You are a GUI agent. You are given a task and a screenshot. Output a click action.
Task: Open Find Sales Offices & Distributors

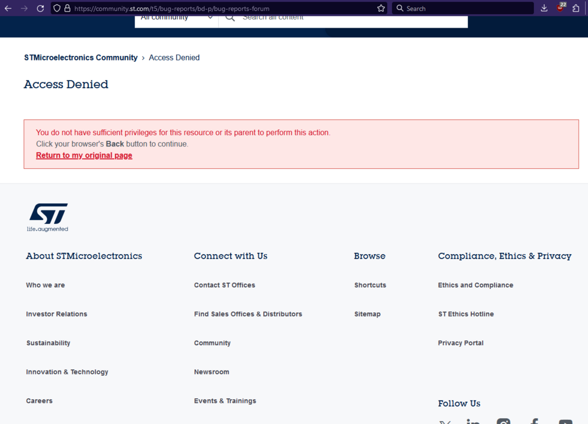coord(248,314)
